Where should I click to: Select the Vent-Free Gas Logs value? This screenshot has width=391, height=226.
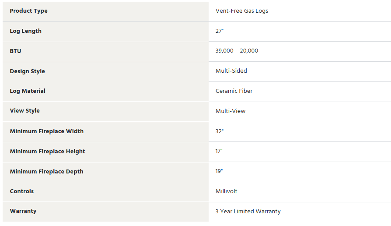click(x=241, y=11)
